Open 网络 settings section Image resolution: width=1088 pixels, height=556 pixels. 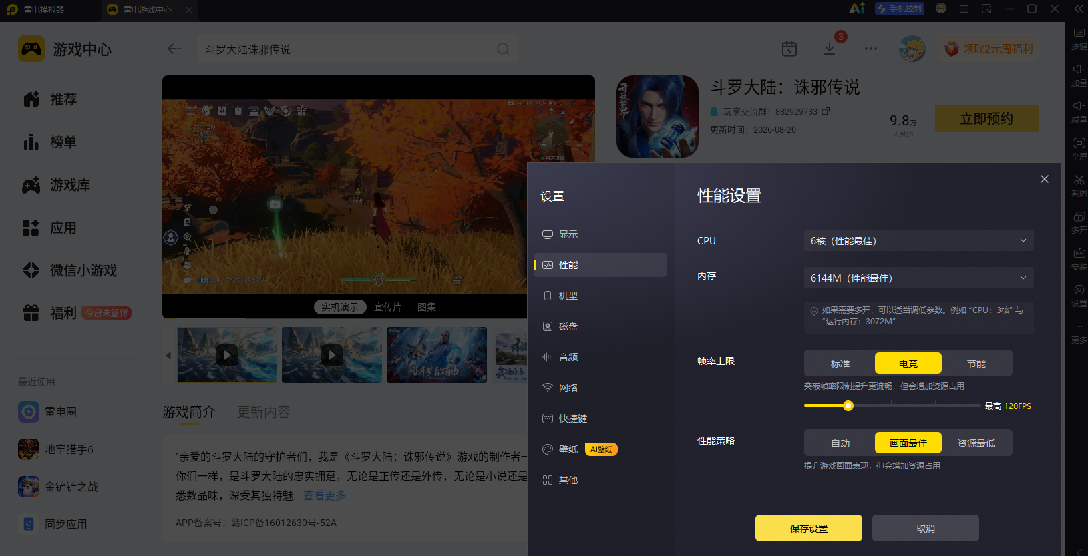click(600, 388)
